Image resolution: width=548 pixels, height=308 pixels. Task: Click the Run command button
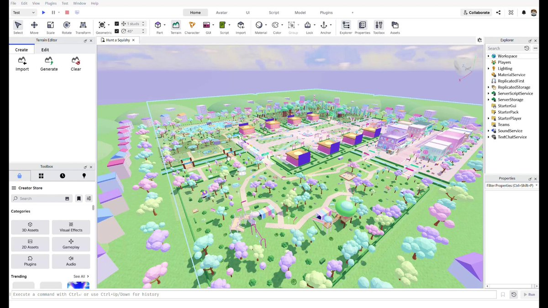coord(529,295)
